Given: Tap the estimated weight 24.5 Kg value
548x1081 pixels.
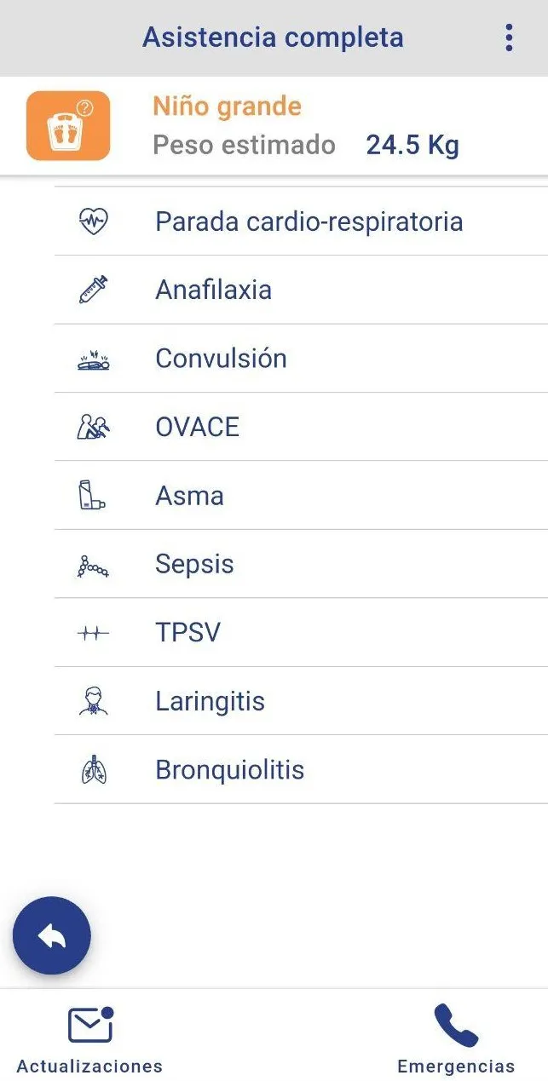Looking at the screenshot, I should [x=412, y=145].
